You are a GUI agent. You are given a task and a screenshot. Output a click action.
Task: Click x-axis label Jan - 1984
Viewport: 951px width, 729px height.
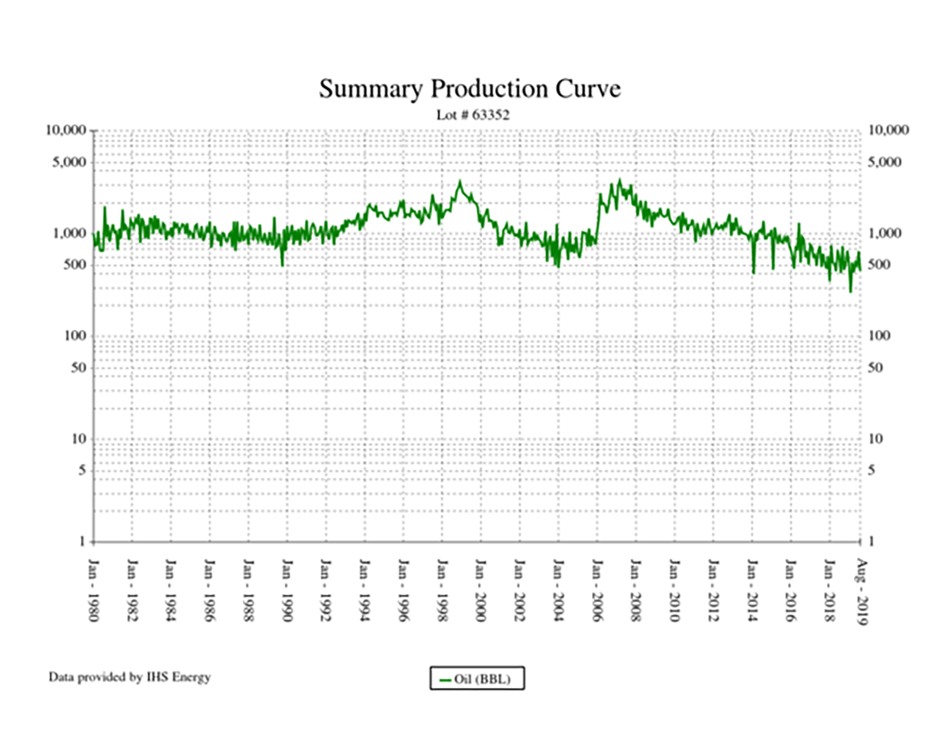click(171, 590)
